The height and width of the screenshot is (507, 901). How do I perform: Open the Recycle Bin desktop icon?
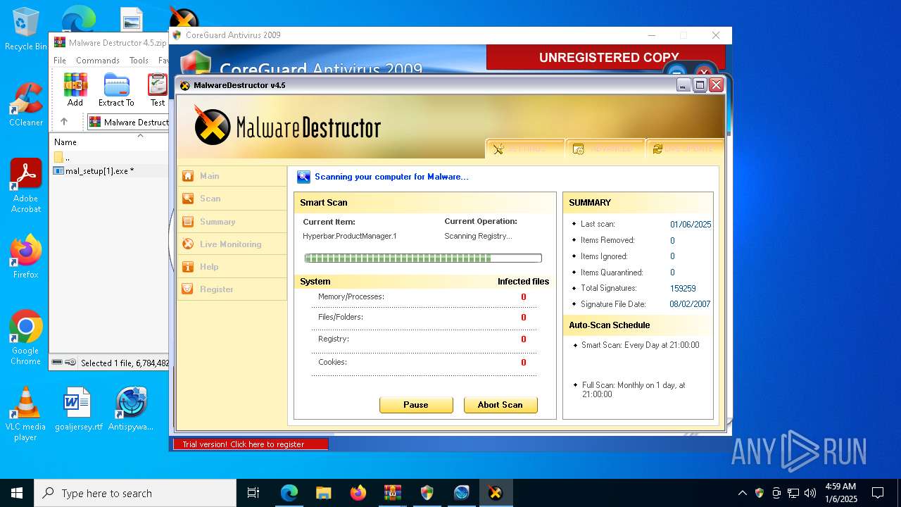coord(26,29)
